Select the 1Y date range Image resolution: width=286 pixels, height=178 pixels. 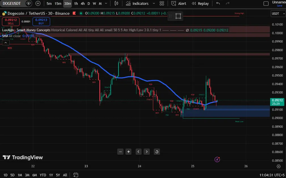click(x=51, y=175)
